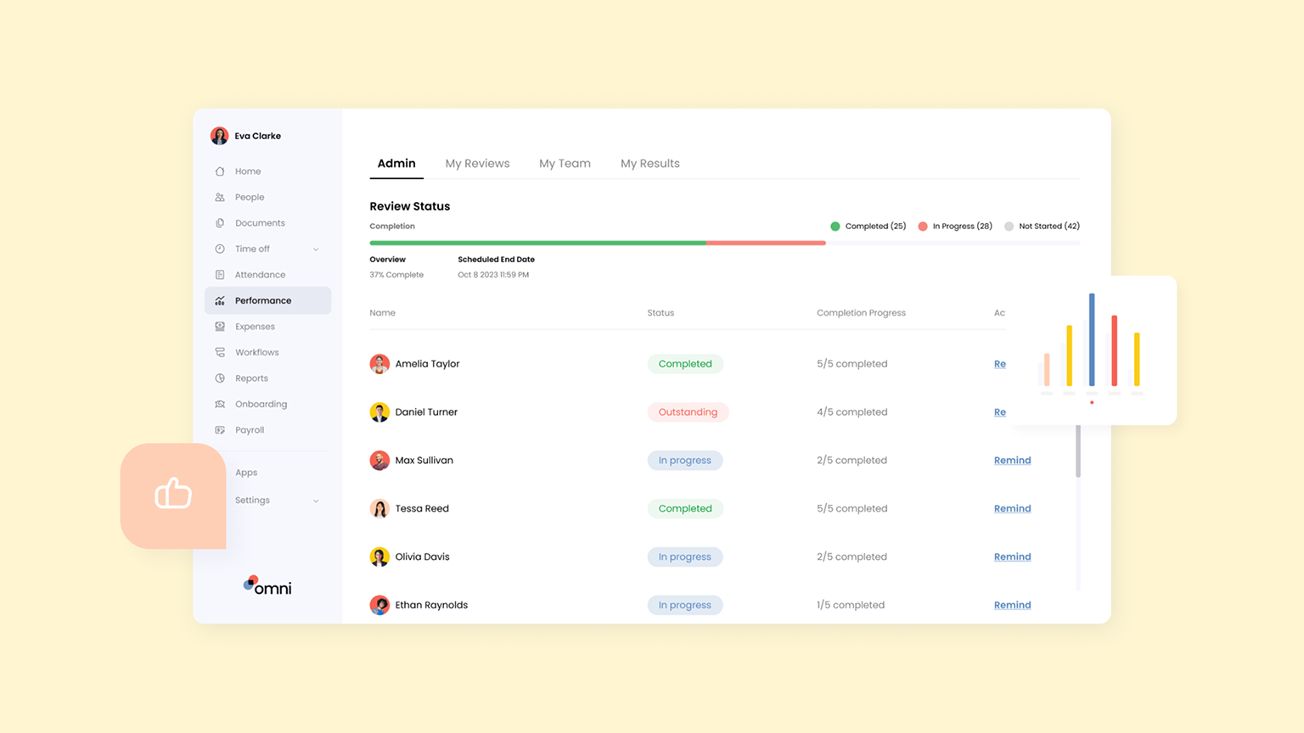Screen dimensions: 1304x733
Task: Click the action link for Daniel Turner
Action: pyautogui.click(x=1000, y=412)
